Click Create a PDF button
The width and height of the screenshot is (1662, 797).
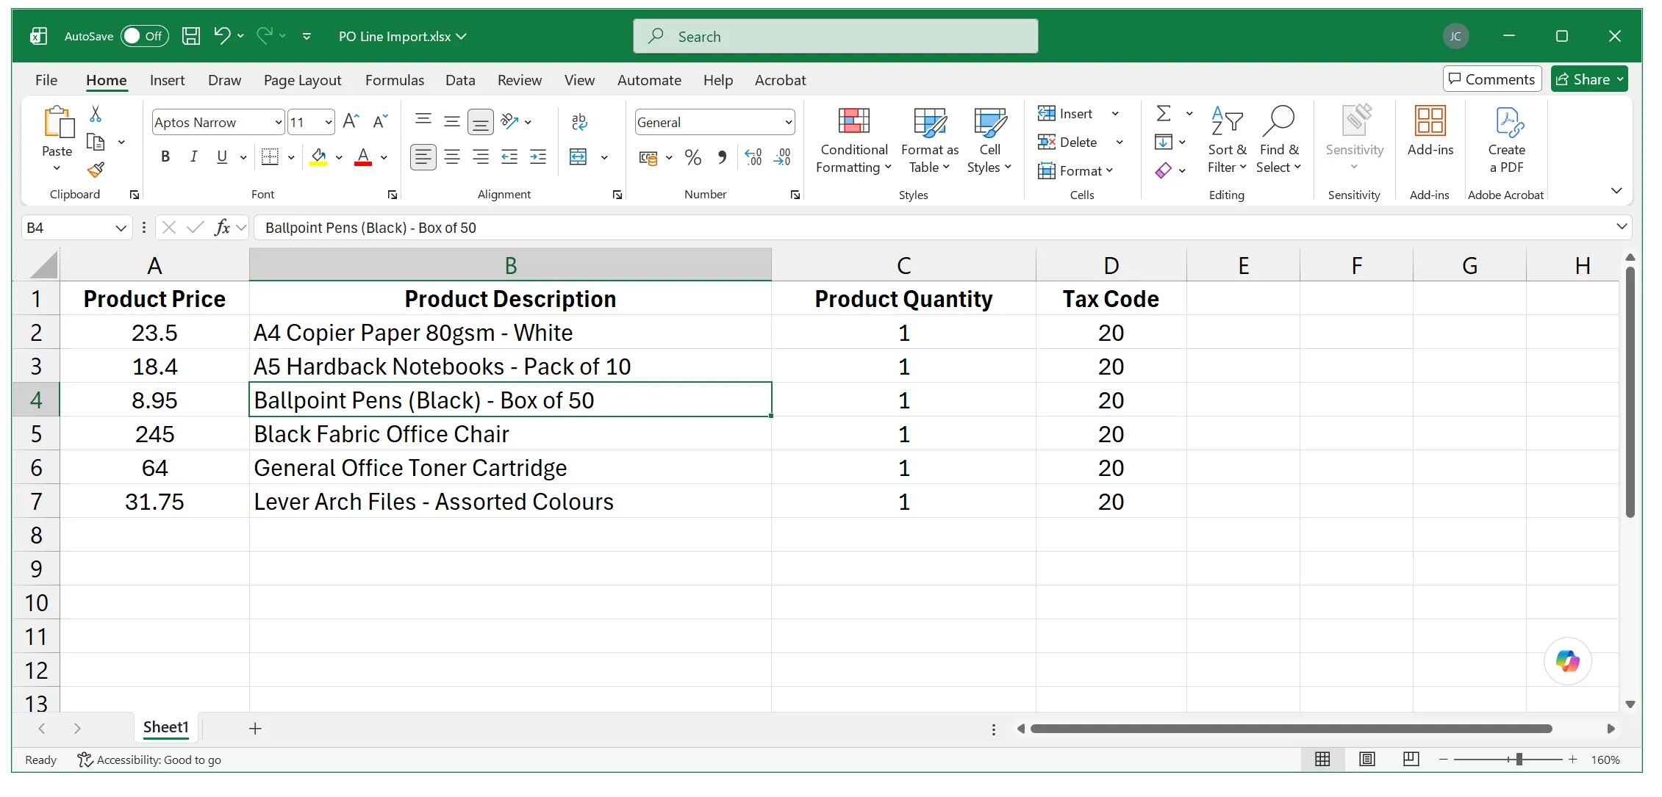(1506, 140)
